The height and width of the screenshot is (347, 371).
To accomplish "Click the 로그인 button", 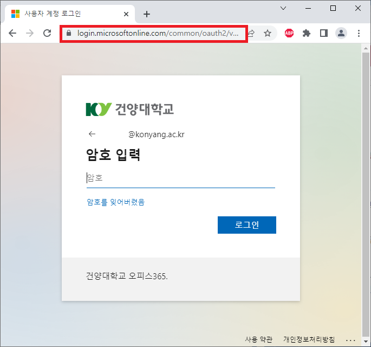I will pyautogui.click(x=246, y=225).
